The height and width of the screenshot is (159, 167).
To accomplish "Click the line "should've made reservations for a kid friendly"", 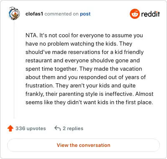I will tap(84, 52).
